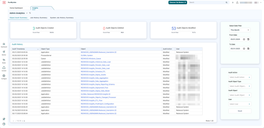Open the notifications bell

pyautogui.click(x=233, y=3)
